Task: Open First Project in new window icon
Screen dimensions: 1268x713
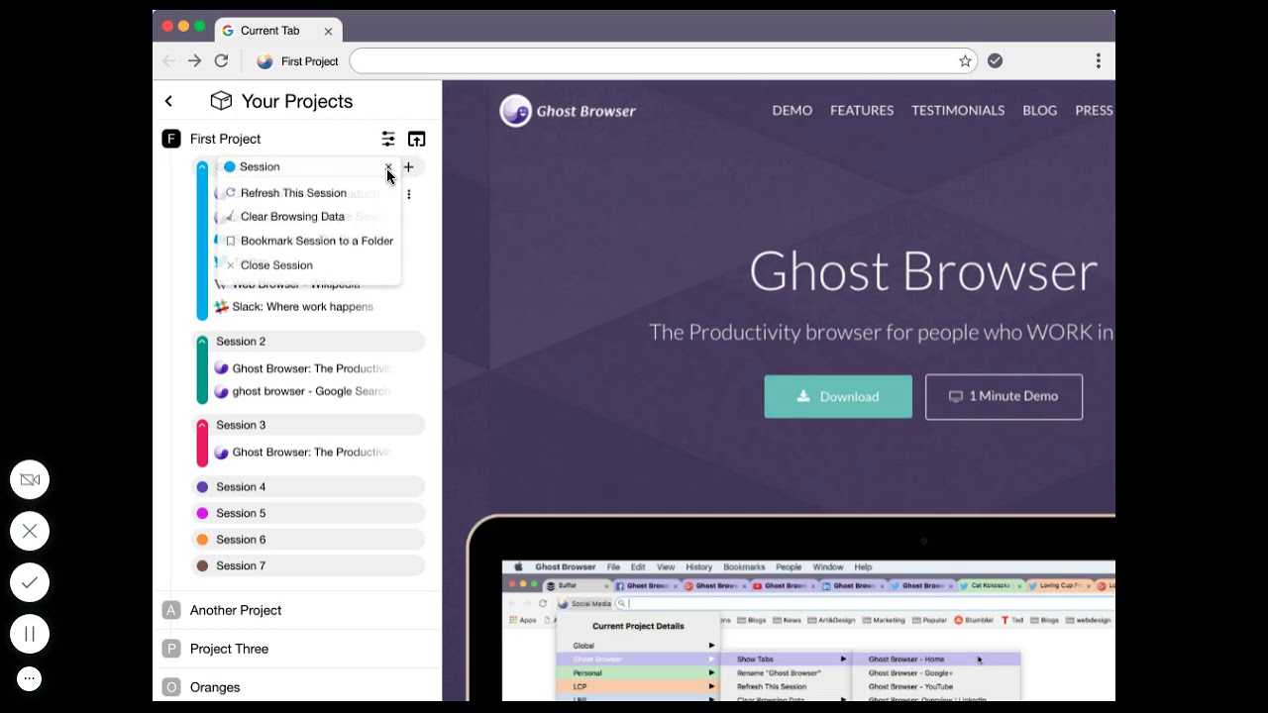Action: pyautogui.click(x=417, y=139)
